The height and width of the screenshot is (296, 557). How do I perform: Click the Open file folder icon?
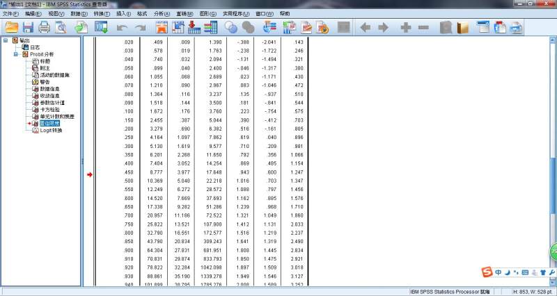[12, 27]
